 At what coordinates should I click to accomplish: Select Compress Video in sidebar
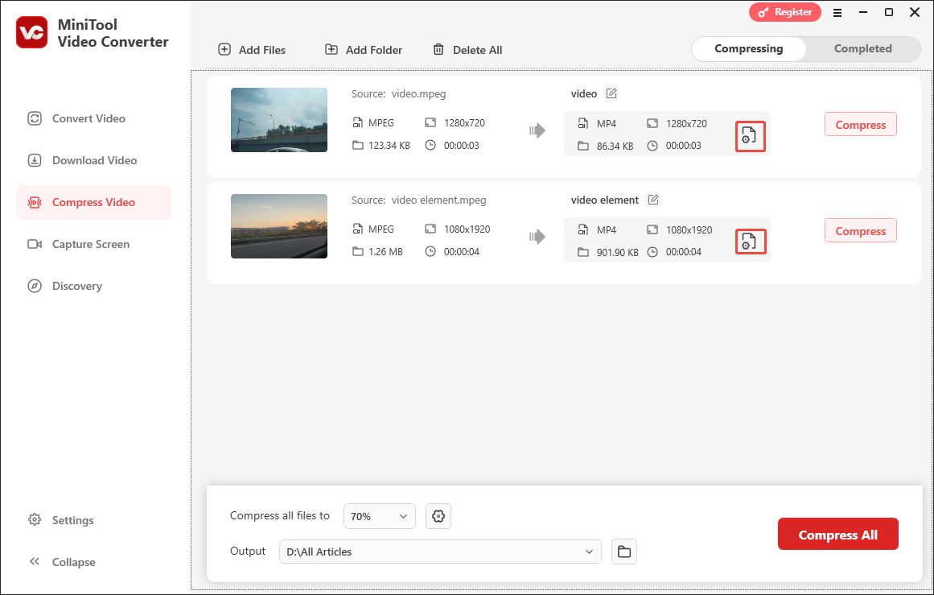tap(94, 202)
